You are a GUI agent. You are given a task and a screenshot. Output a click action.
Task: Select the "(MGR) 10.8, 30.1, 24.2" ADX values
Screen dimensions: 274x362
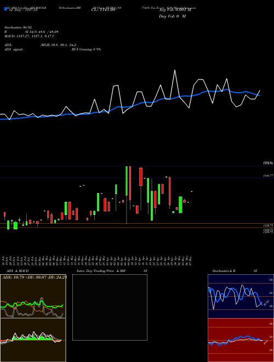58,45
